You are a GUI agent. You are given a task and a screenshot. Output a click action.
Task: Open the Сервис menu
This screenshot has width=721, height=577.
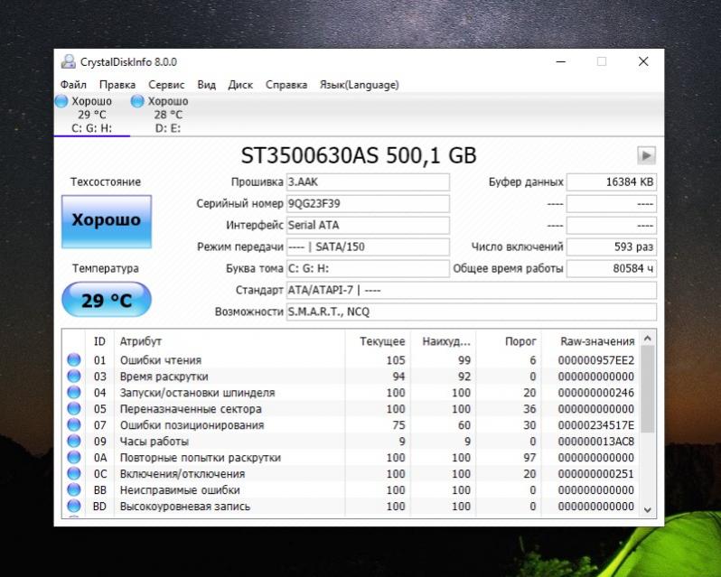(x=166, y=85)
